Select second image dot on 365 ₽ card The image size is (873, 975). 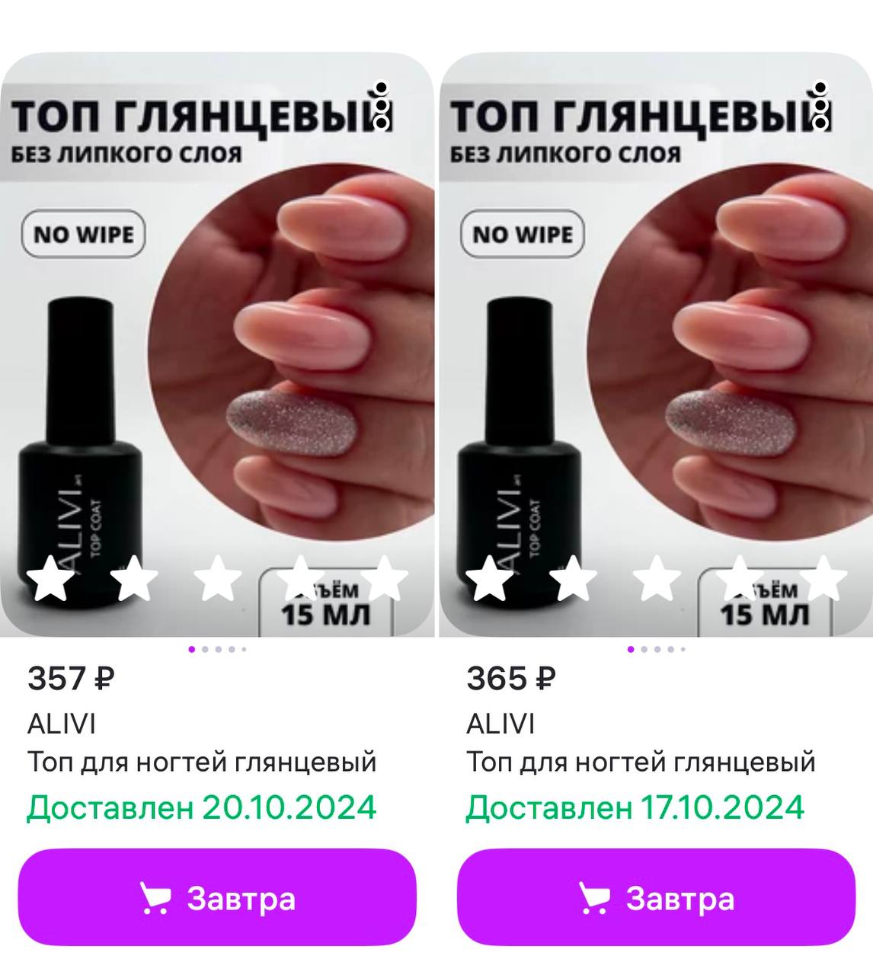pos(644,650)
